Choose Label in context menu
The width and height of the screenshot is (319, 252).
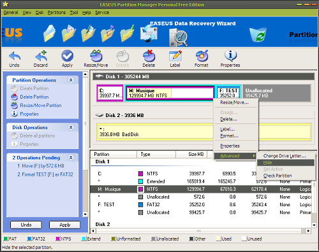click(235, 129)
